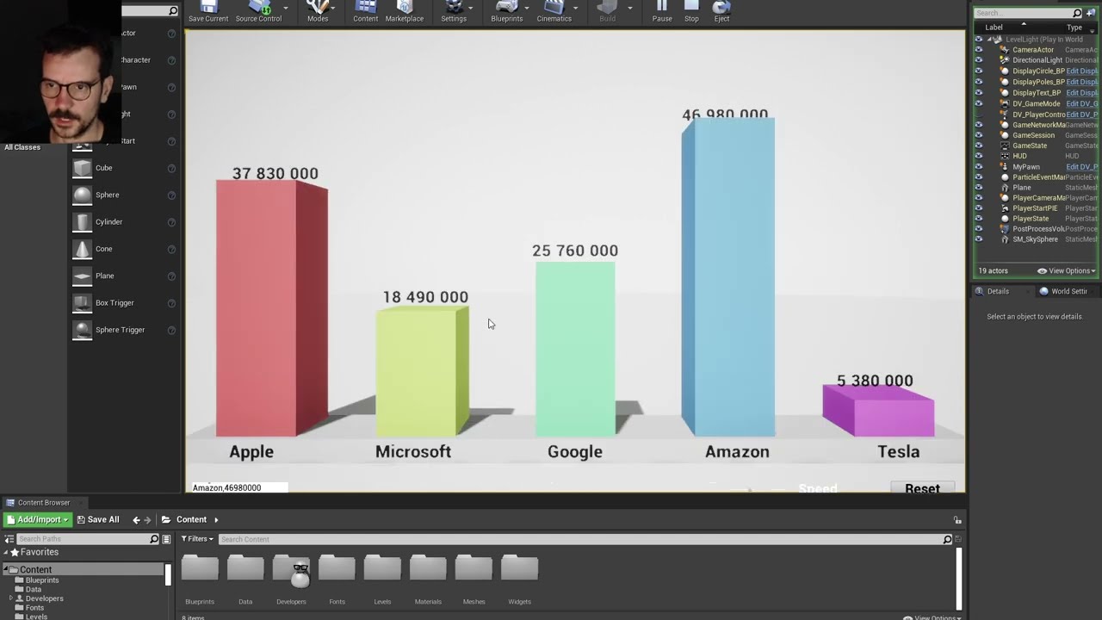Click the Reset button in viewport
The height and width of the screenshot is (620, 1102).
(x=922, y=487)
